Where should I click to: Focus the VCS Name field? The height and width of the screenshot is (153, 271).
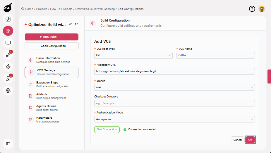click(x=215, y=55)
